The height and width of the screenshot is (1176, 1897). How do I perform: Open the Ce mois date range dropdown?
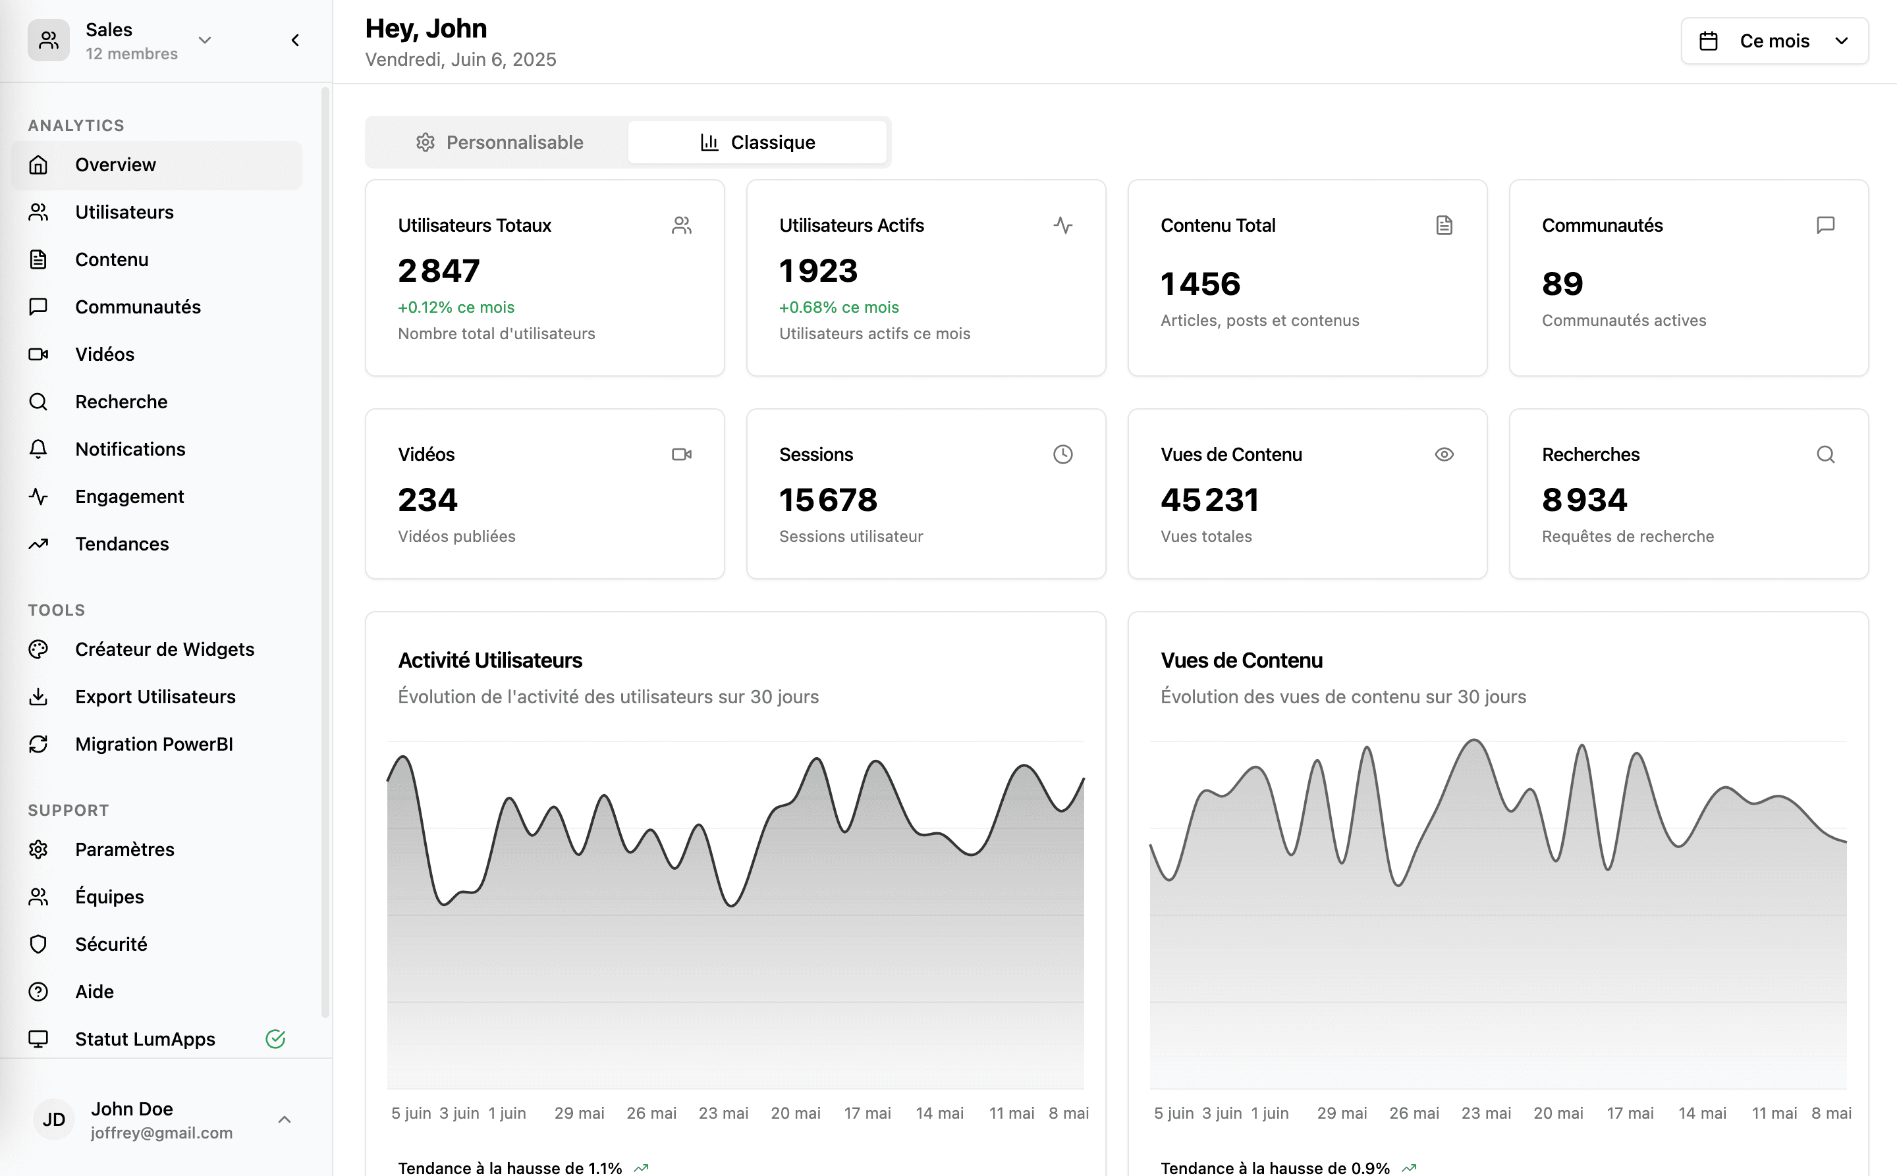coord(1774,40)
